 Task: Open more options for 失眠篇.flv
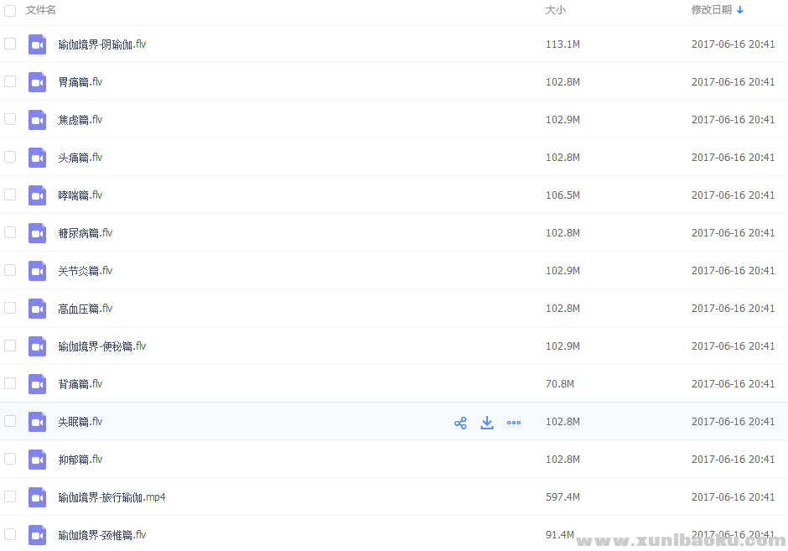(514, 422)
